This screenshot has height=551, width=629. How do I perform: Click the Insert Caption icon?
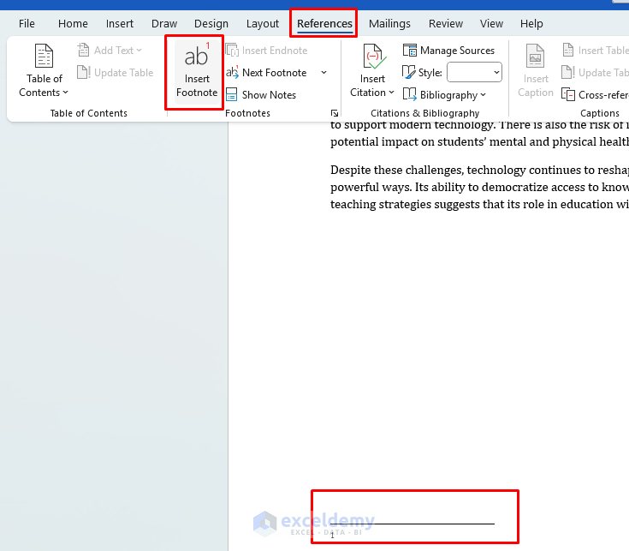tap(535, 56)
